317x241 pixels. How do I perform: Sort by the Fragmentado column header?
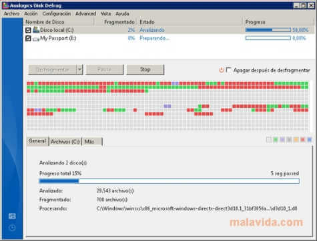pyautogui.click(x=119, y=22)
